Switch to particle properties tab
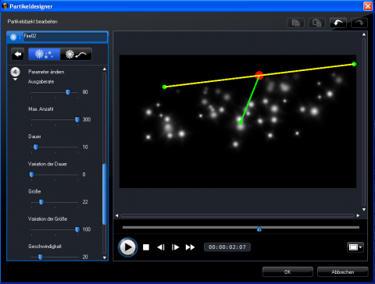Screen dimensions: 375x284 pyautogui.click(x=45, y=54)
